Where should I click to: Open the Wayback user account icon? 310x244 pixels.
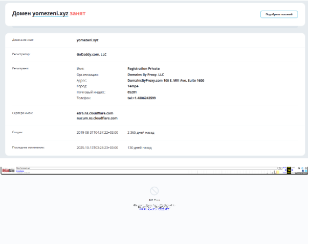click(299, 168)
